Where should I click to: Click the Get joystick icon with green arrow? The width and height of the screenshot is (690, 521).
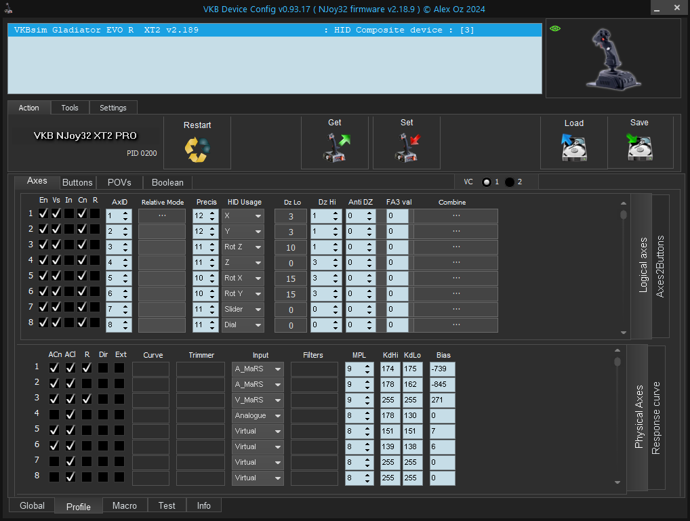[337, 148]
